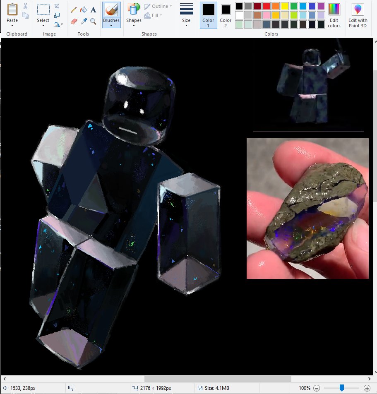The height and width of the screenshot is (394, 377).
Task: Open the Resize and skew tool
Action: [57, 15]
